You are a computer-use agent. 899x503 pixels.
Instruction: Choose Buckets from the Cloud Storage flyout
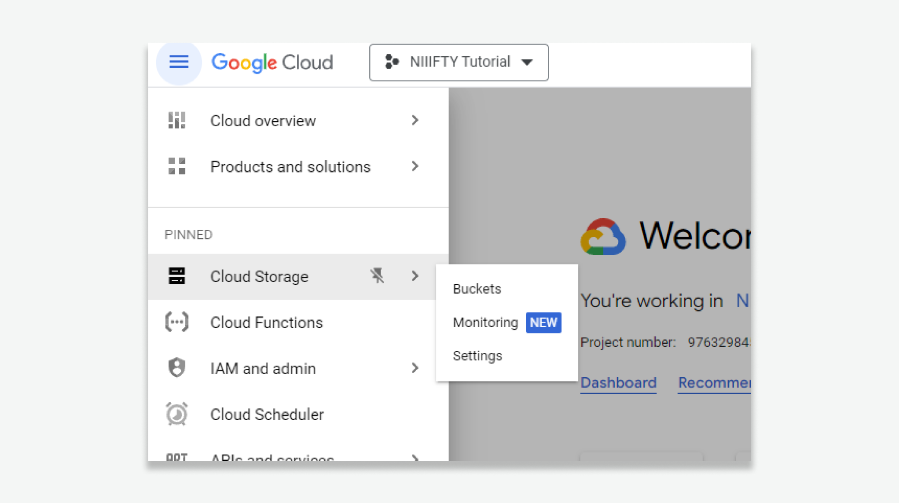coord(477,289)
